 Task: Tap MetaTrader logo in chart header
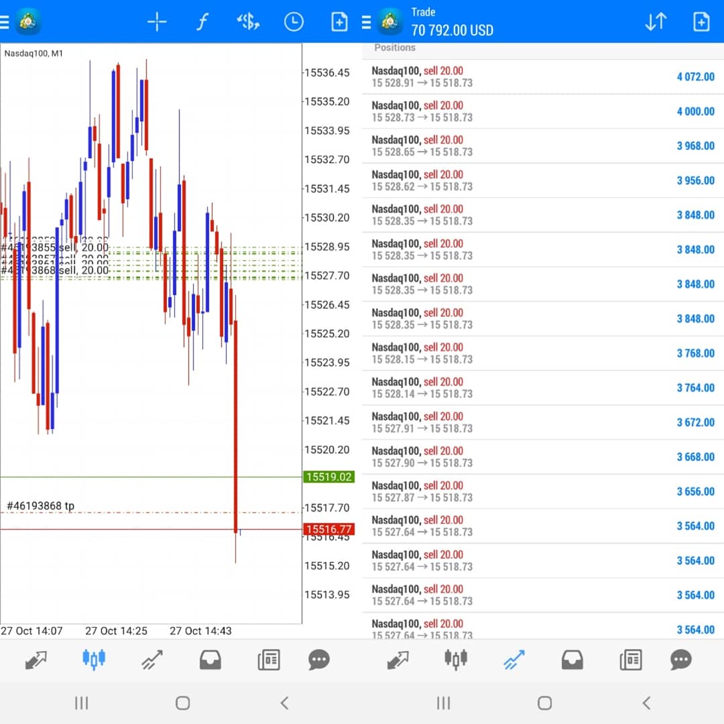pos(28,21)
